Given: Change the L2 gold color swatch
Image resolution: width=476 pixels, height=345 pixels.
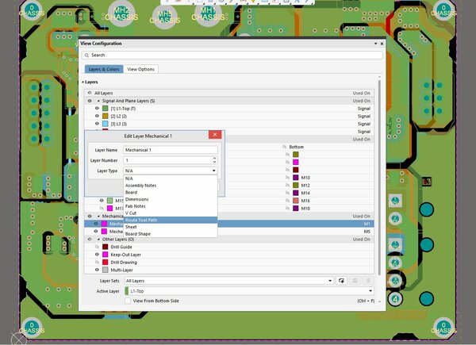Looking at the screenshot, I should [x=106, y=116].
